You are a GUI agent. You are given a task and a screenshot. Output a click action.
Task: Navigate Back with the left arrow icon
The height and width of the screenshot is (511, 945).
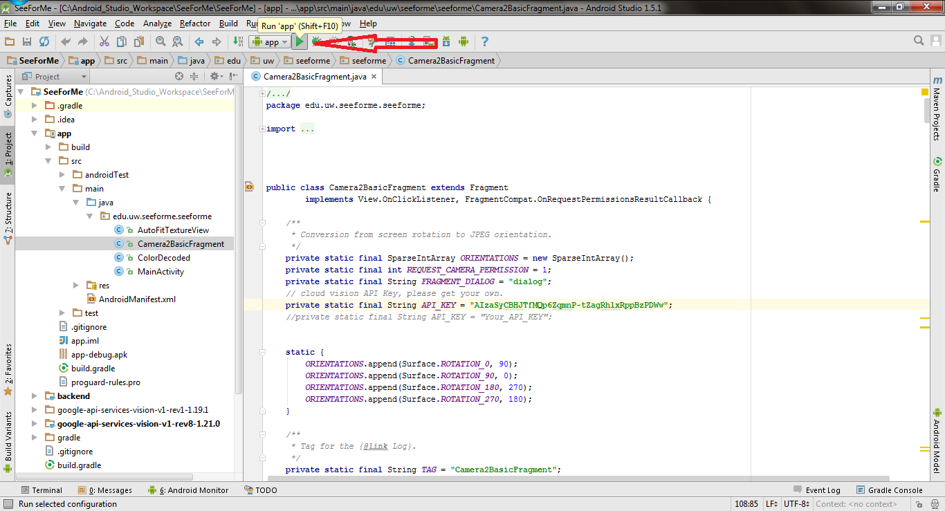pos(199,42)
